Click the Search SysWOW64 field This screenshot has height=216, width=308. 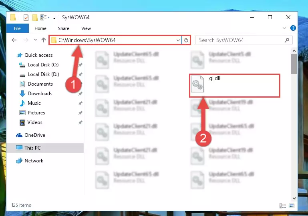(244, 40)
